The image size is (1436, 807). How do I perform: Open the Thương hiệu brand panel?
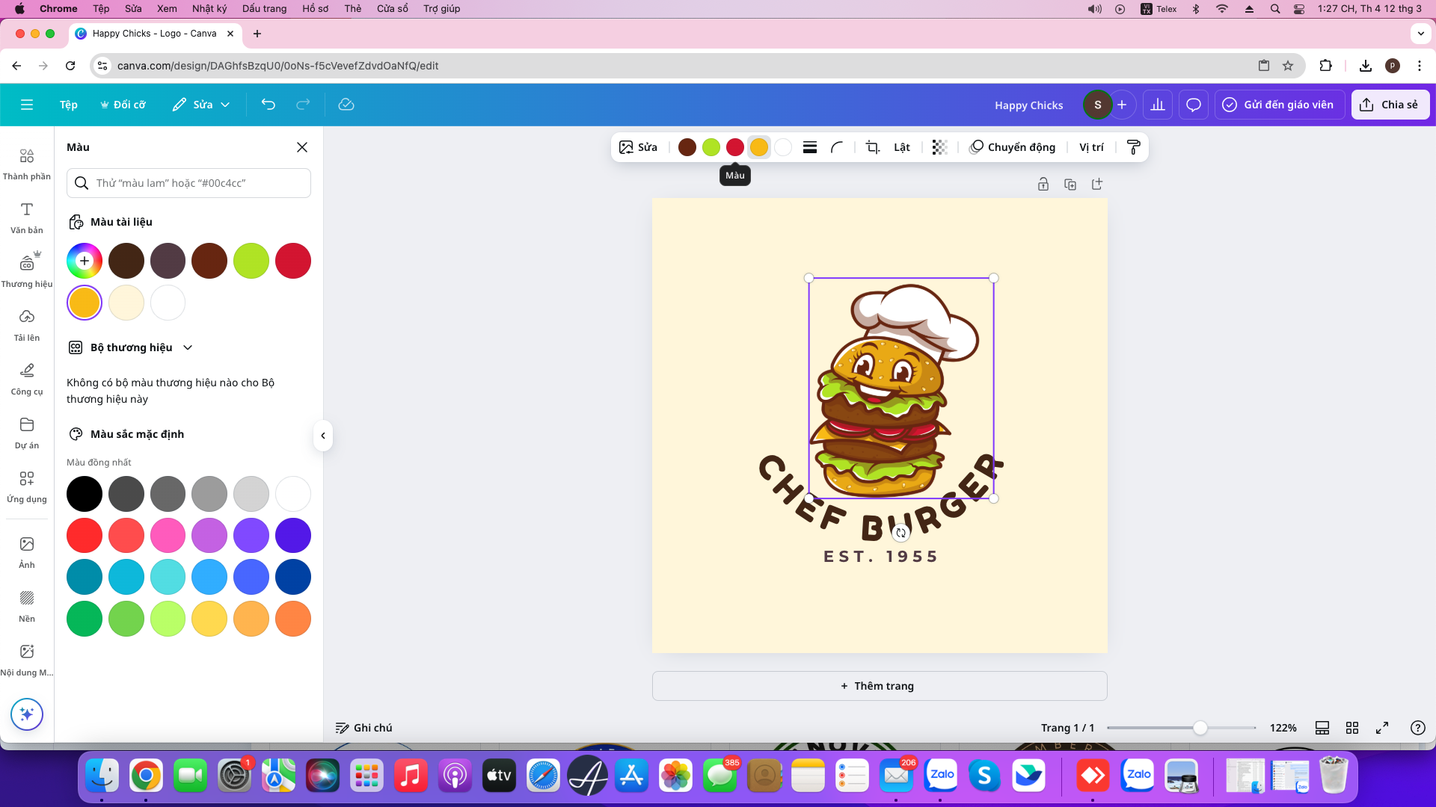pos(27,271)
